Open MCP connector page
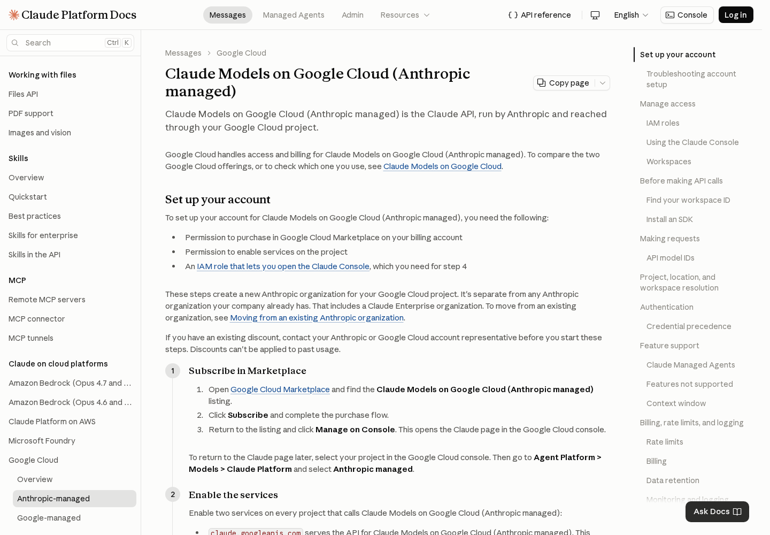Screen dimensions: 770x535 [37, 319]
